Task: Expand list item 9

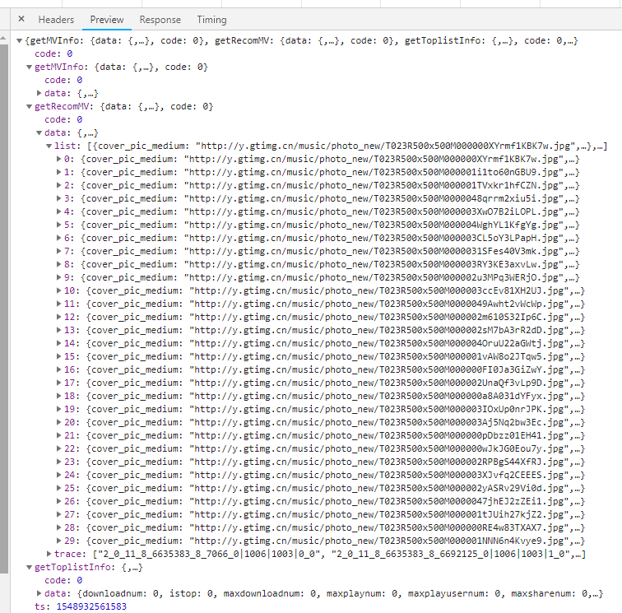Action: 58,277
